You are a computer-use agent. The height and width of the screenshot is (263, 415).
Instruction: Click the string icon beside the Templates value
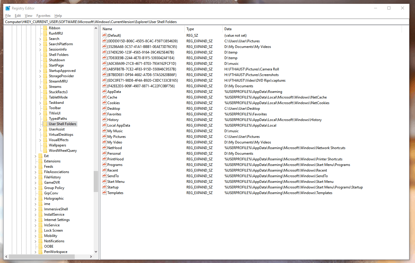[x=104, y=193]
